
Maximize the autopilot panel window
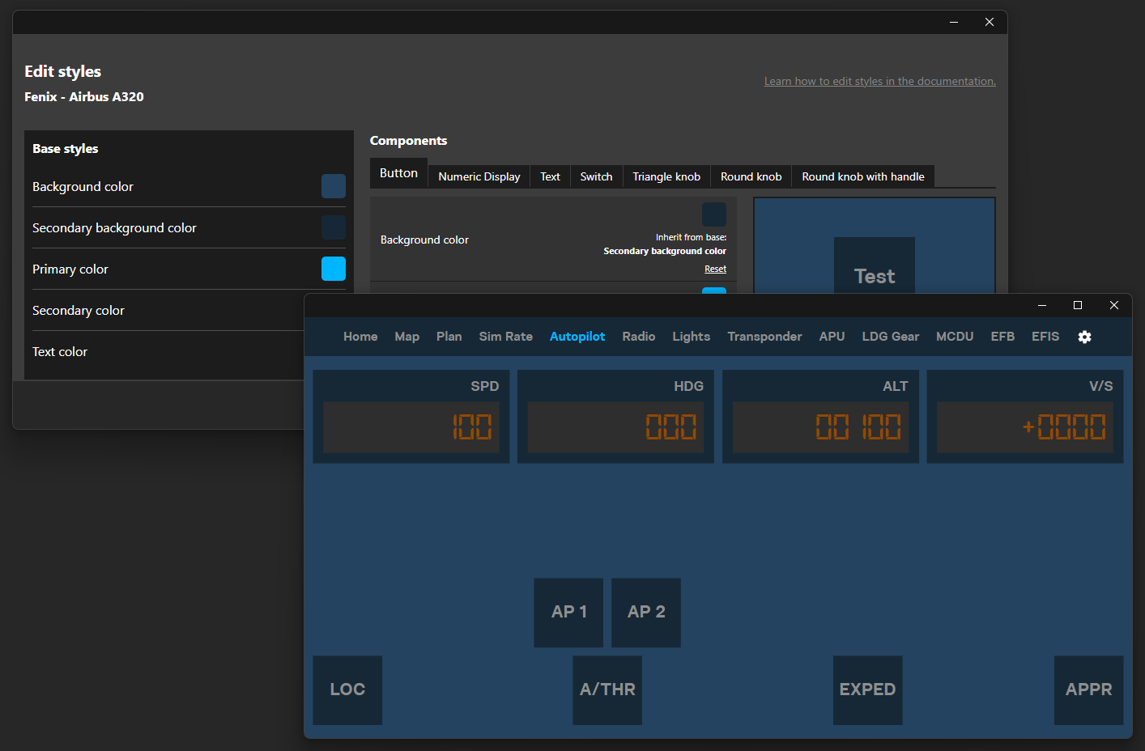click(x=1078, y=305)
